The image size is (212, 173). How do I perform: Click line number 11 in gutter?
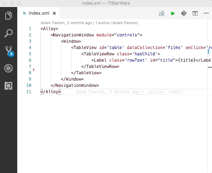[x=29, y=92]
